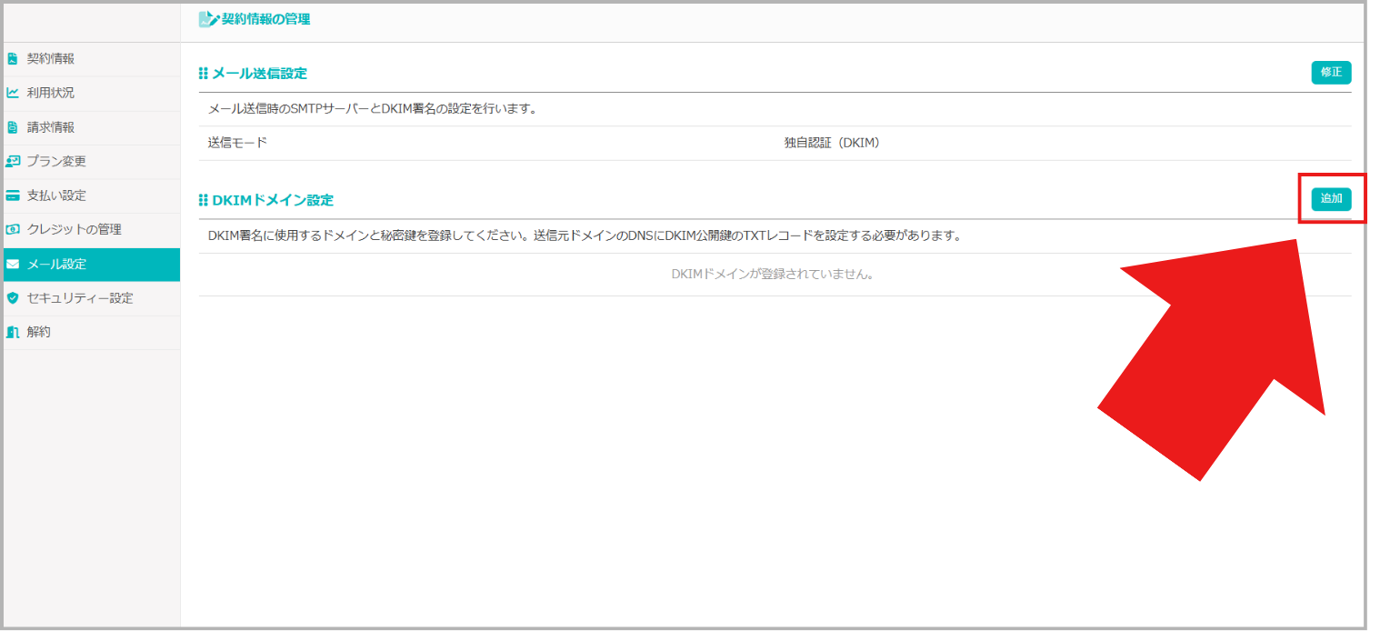Click grid icon beside DKIMドメイン設定 heading
The height and width of the screenshot is (631, 1400).
pyautogui.click(x=204, y=200)
